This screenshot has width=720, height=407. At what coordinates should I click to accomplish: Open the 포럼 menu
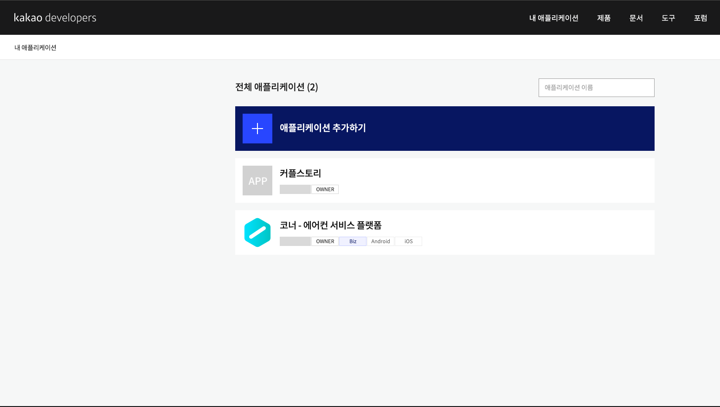[701, 18]
